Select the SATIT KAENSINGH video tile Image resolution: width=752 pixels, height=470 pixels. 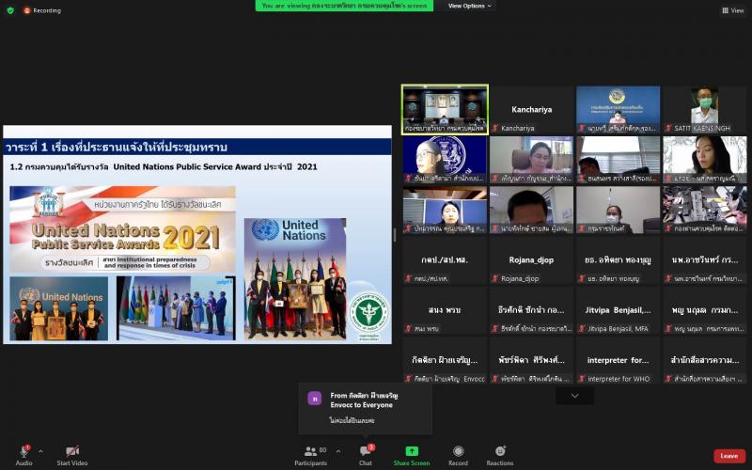[x=704, y=109]
